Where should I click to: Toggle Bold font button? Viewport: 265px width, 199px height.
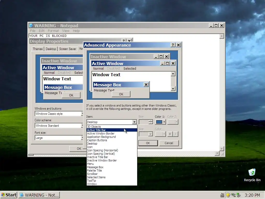point(170,134)
